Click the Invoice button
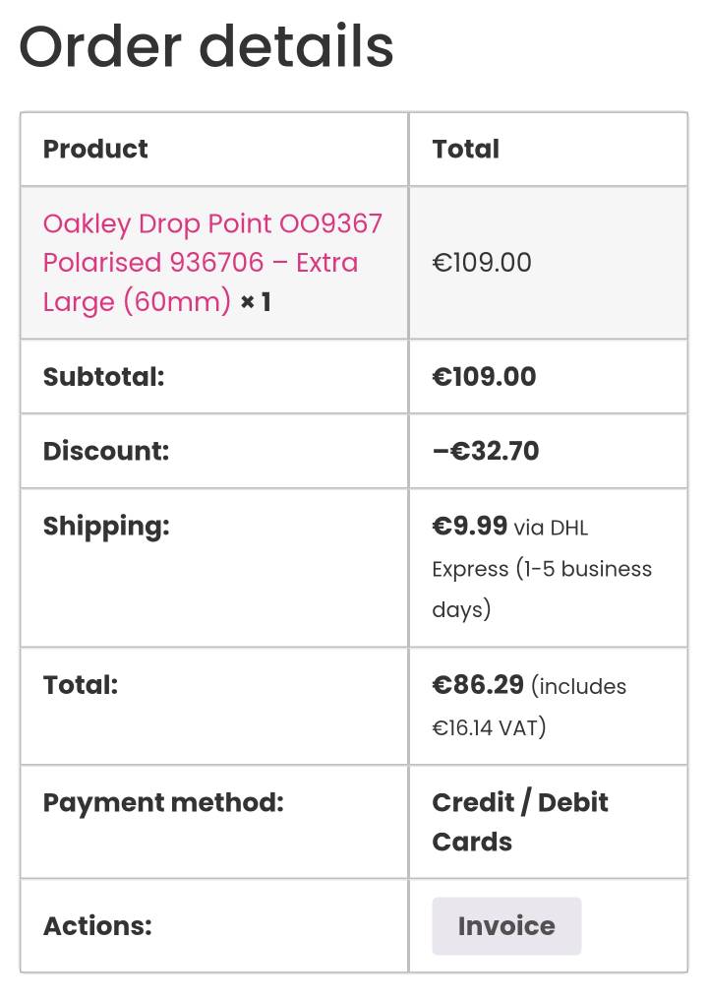This screenshot has width=708, height=1003. coord(506,926)
